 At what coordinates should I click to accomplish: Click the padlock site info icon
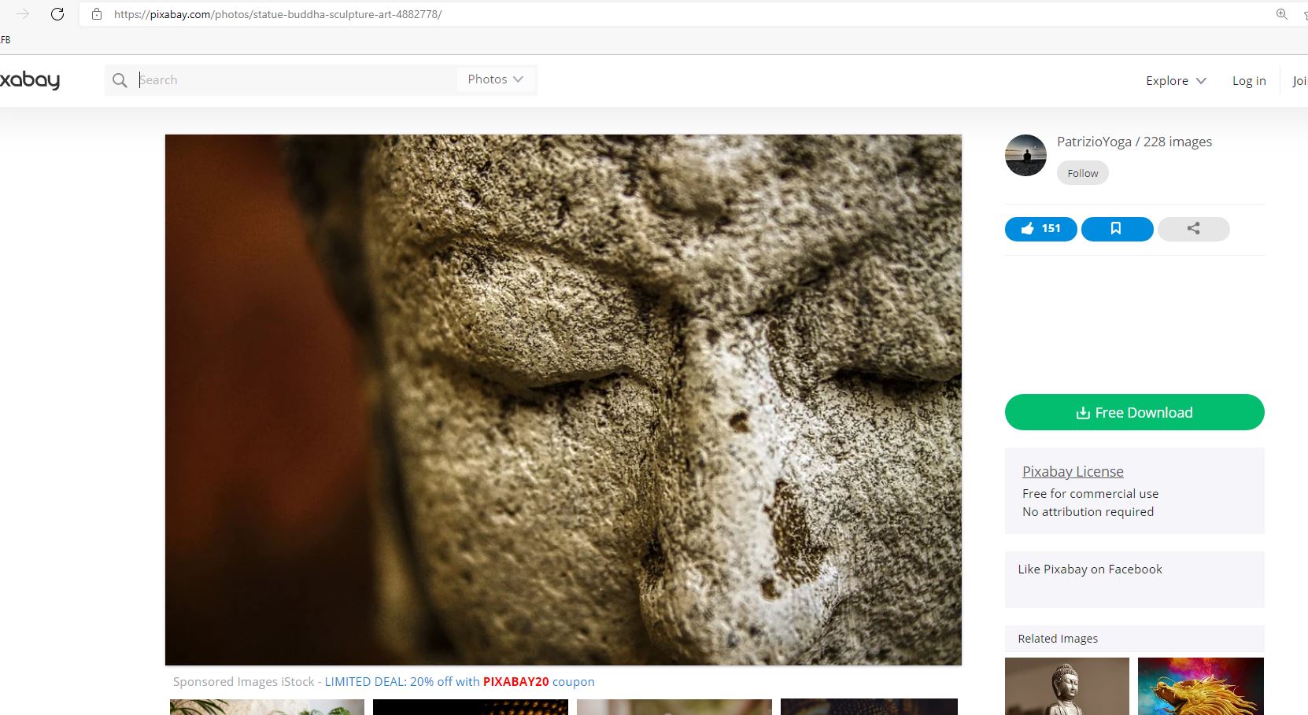(97, 14)
